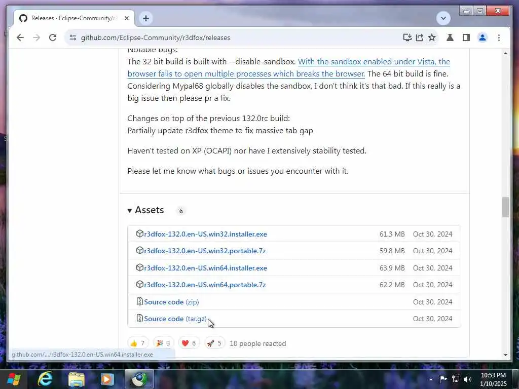
Task: React with heart emoji
Action: (x=189, y=343)
